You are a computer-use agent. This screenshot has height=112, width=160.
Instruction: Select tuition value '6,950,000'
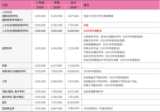[x=57, y=81]
